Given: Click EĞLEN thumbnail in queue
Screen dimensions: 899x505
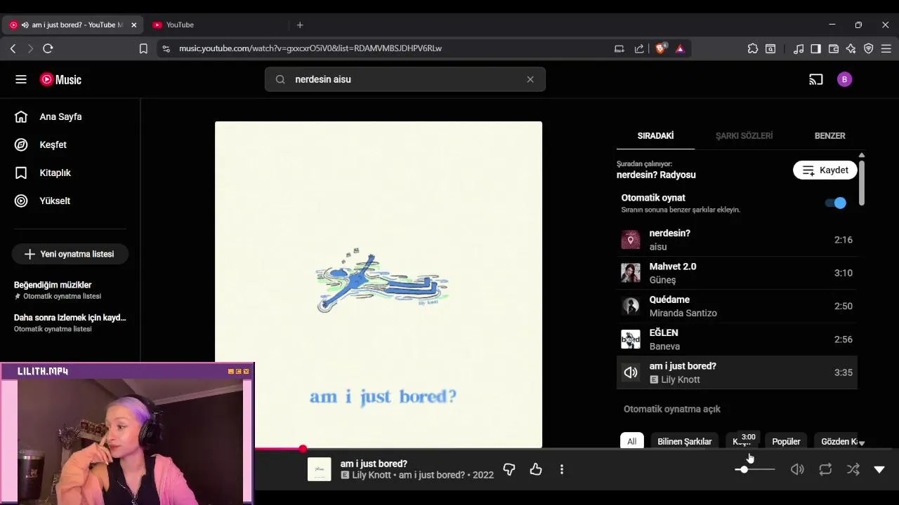Looking at the screenshot, I should click(x=631, y=339).
